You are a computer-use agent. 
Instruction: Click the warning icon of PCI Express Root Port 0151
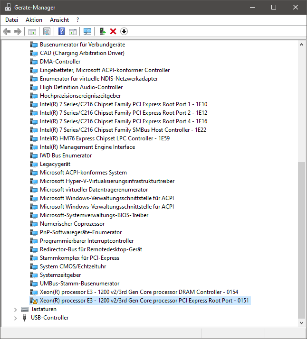[x=34, y=301]
